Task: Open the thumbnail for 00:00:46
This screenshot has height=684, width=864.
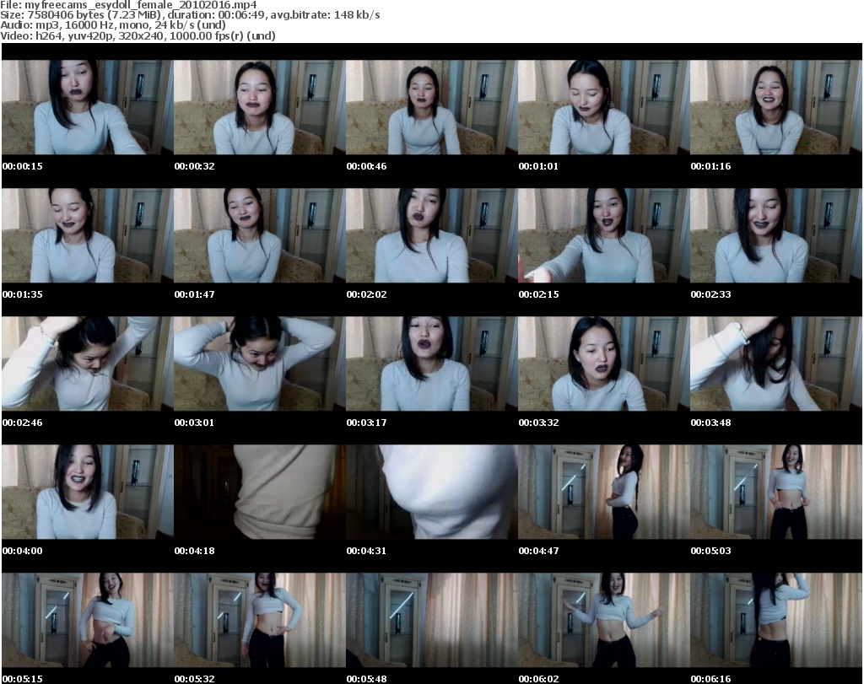Action: pyautogui.click(x=431, y=107)
